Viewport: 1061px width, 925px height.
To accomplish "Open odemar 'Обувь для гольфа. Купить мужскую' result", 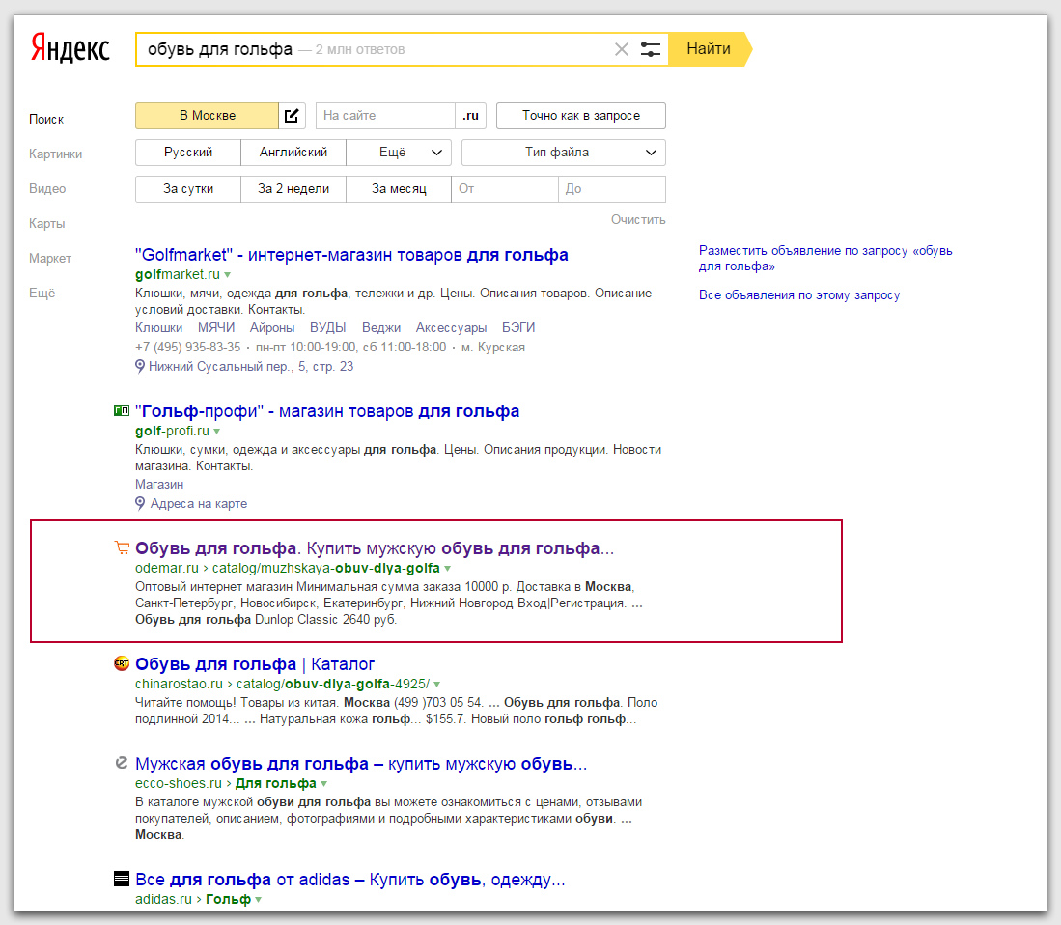I will (375, 548).
